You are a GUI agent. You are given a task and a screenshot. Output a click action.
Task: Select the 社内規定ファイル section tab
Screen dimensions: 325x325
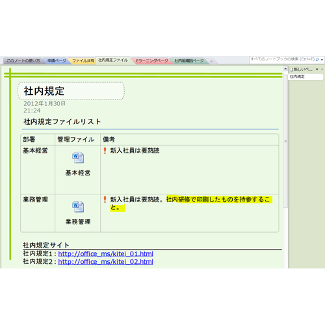tap(113, 60)
